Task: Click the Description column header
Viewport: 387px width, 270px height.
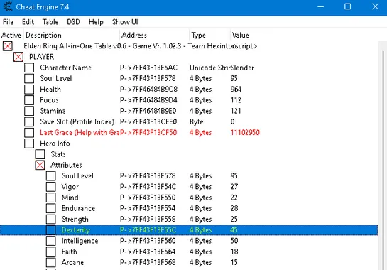Action: [x=71, y=35]
